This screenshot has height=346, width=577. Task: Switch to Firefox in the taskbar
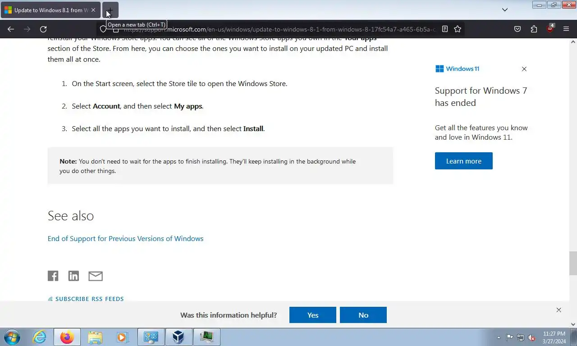[x=67, y=337]
